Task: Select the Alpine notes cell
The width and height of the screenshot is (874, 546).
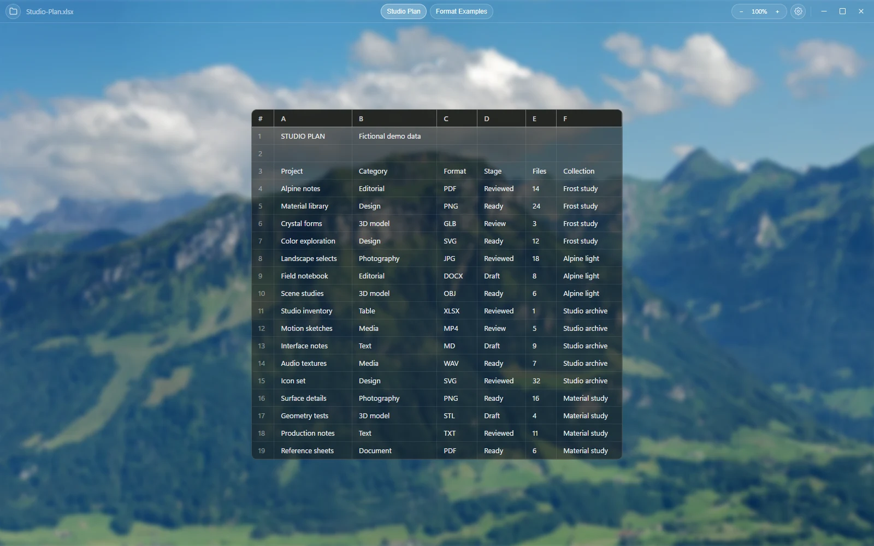Action: click(313, 188)
